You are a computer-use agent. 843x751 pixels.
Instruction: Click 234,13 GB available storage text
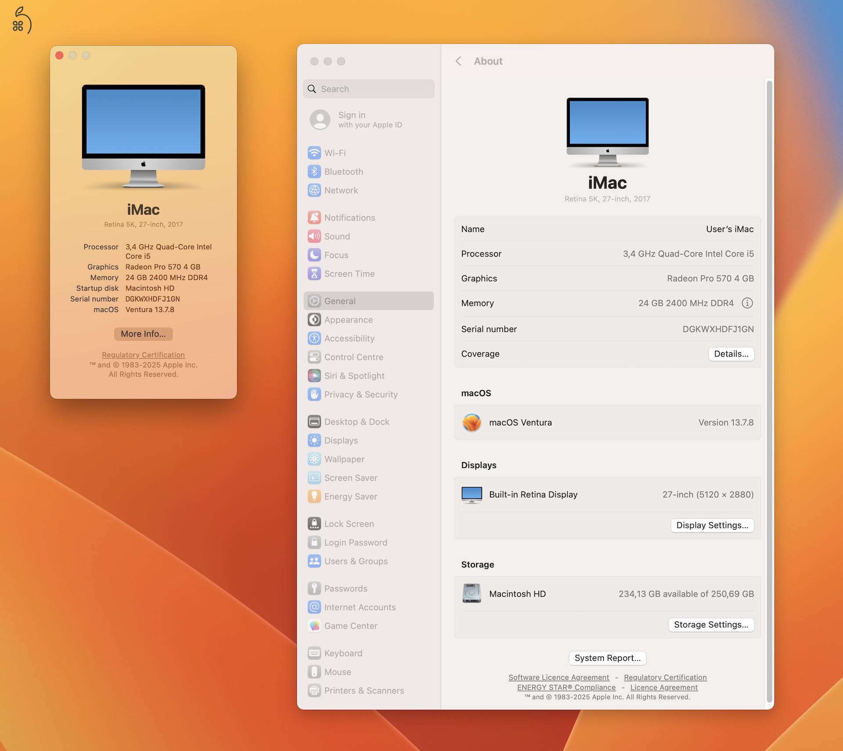686,594
